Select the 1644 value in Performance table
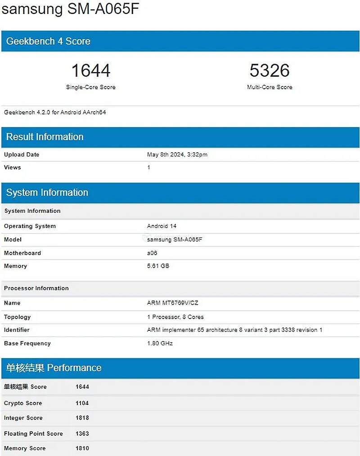Viewport: 360px width, 456px height. click(82, 387)
